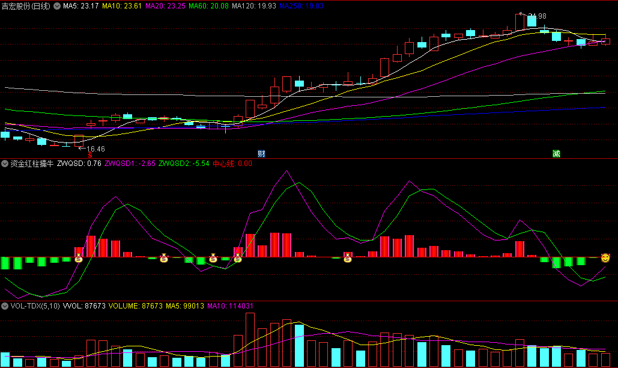This screenshot has width=618, height=368.
Task: Click the tallest red volume bar
Action: tap(250, 340)
